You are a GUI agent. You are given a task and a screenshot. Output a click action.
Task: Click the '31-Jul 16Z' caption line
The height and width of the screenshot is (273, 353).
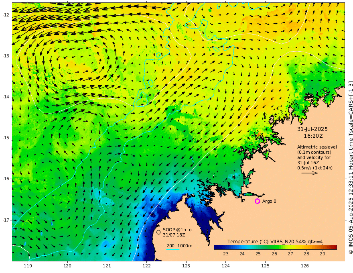[308, 163]
